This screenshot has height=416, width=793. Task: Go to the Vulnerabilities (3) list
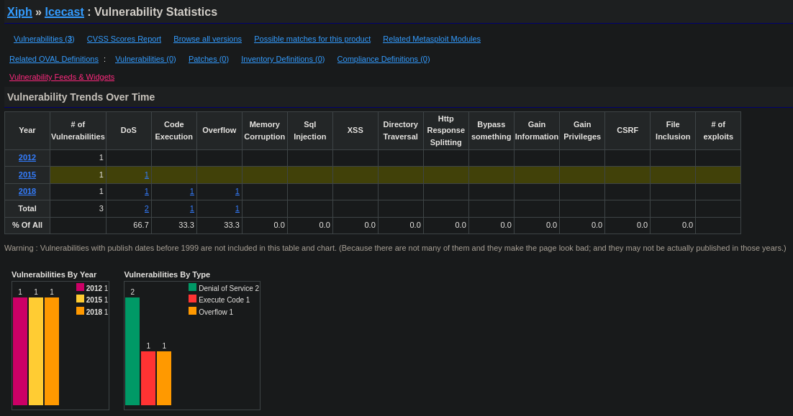click(44, 39)
